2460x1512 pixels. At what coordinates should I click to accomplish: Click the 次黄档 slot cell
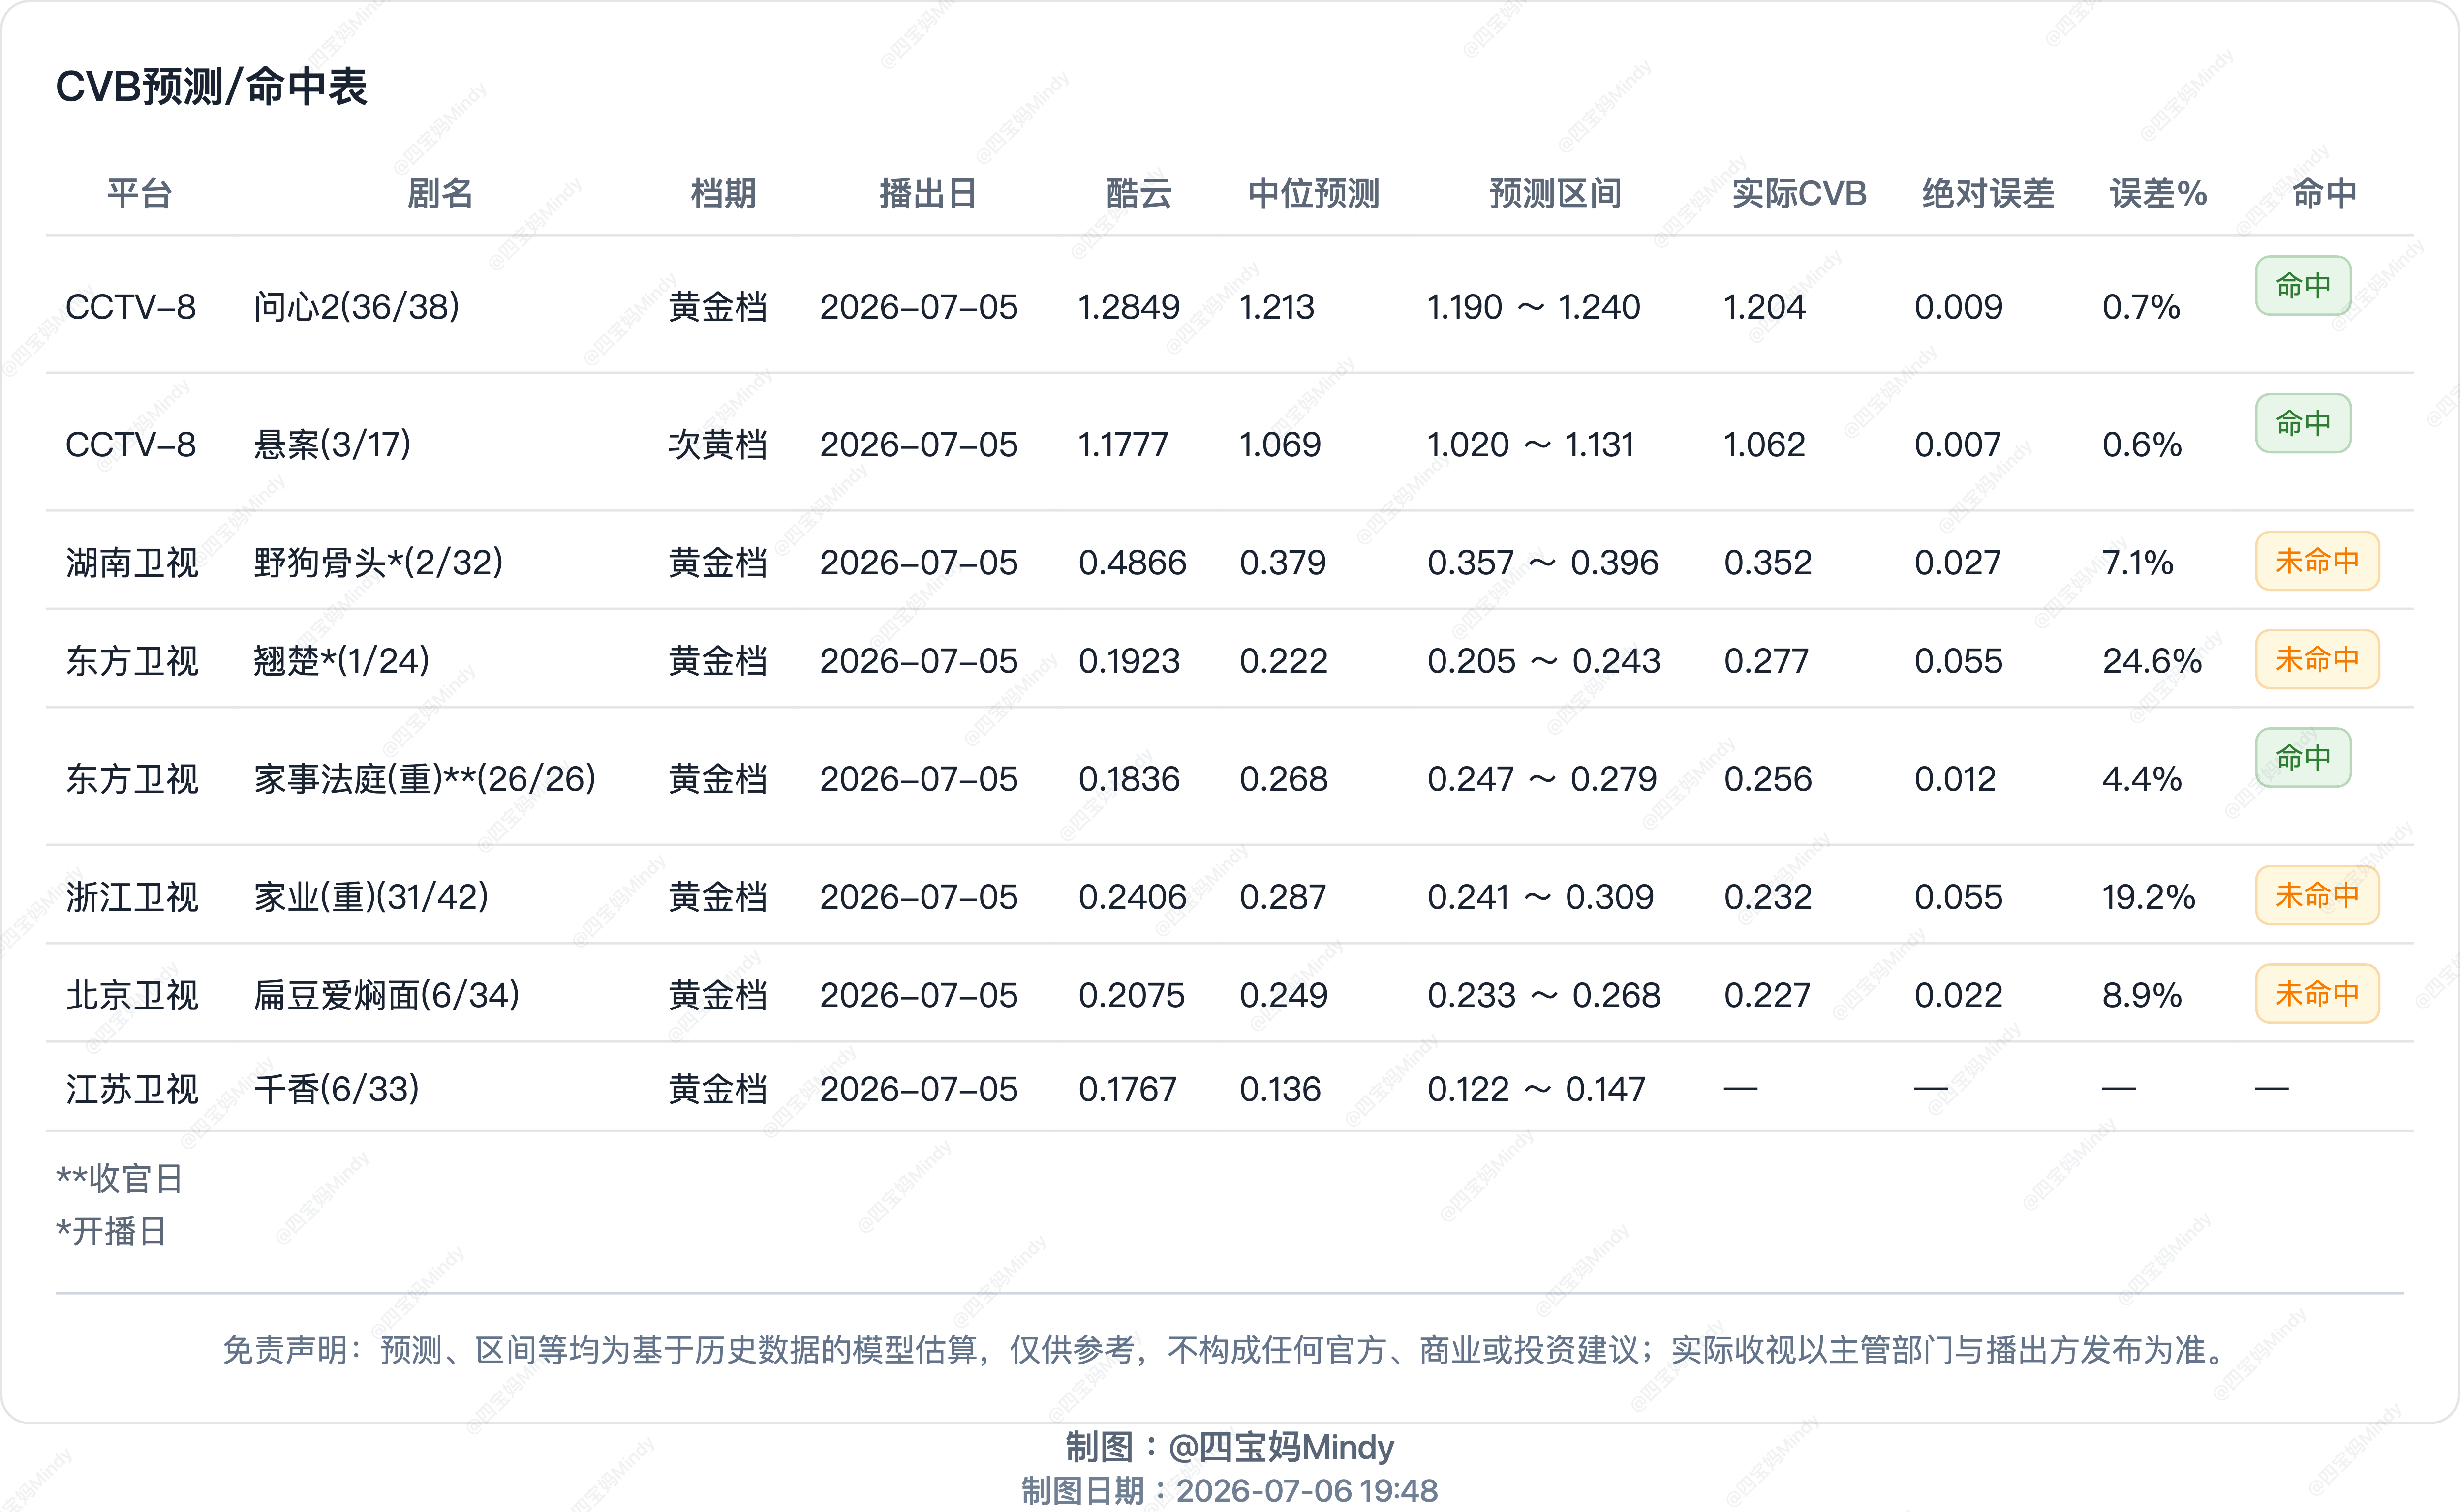717,444
